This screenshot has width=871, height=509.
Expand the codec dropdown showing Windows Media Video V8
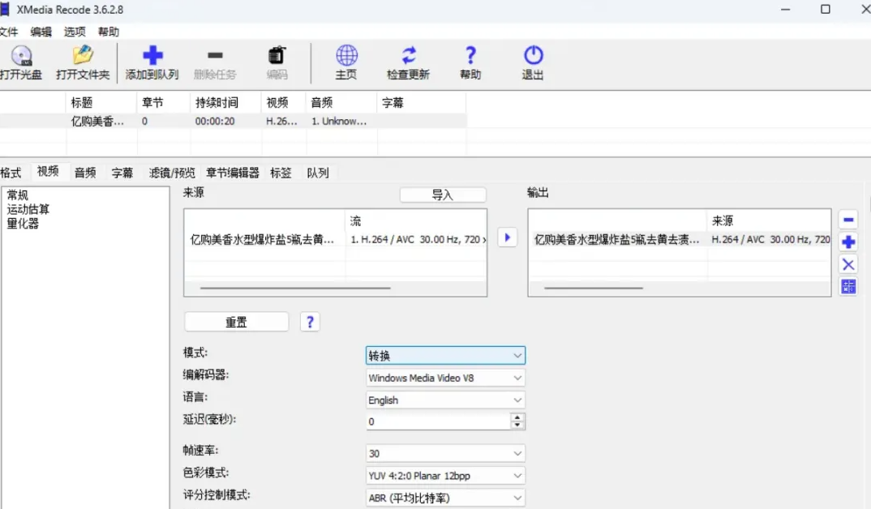(x=445, y=378)
